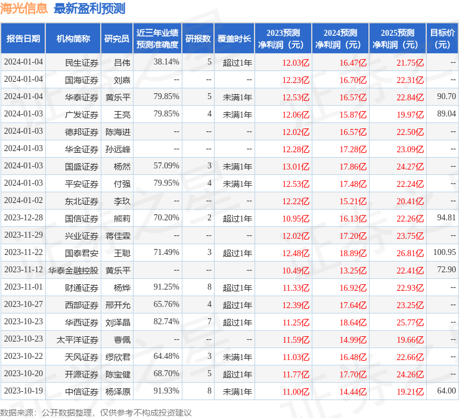
Task: Click the 华泰金融控股 institution cell
Action: pyautogui.click(x=73, y=270)
